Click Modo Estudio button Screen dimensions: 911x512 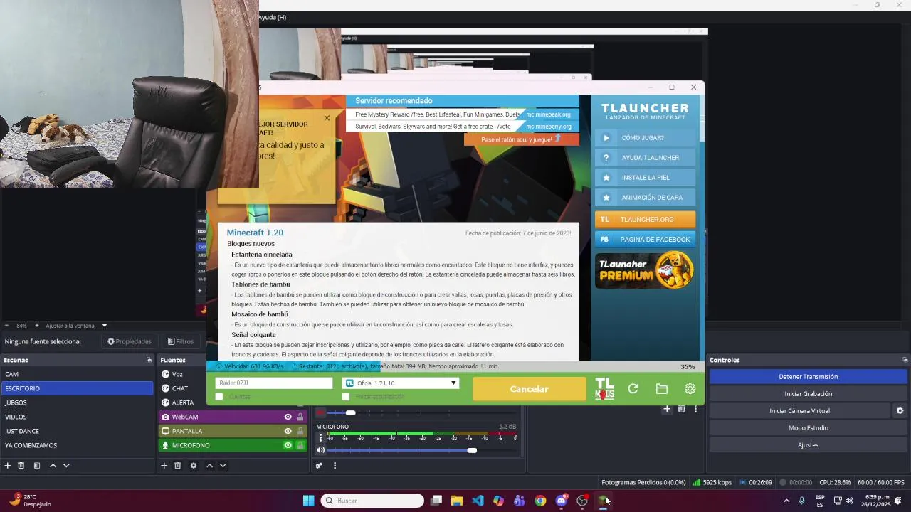[x=808, y=427]
